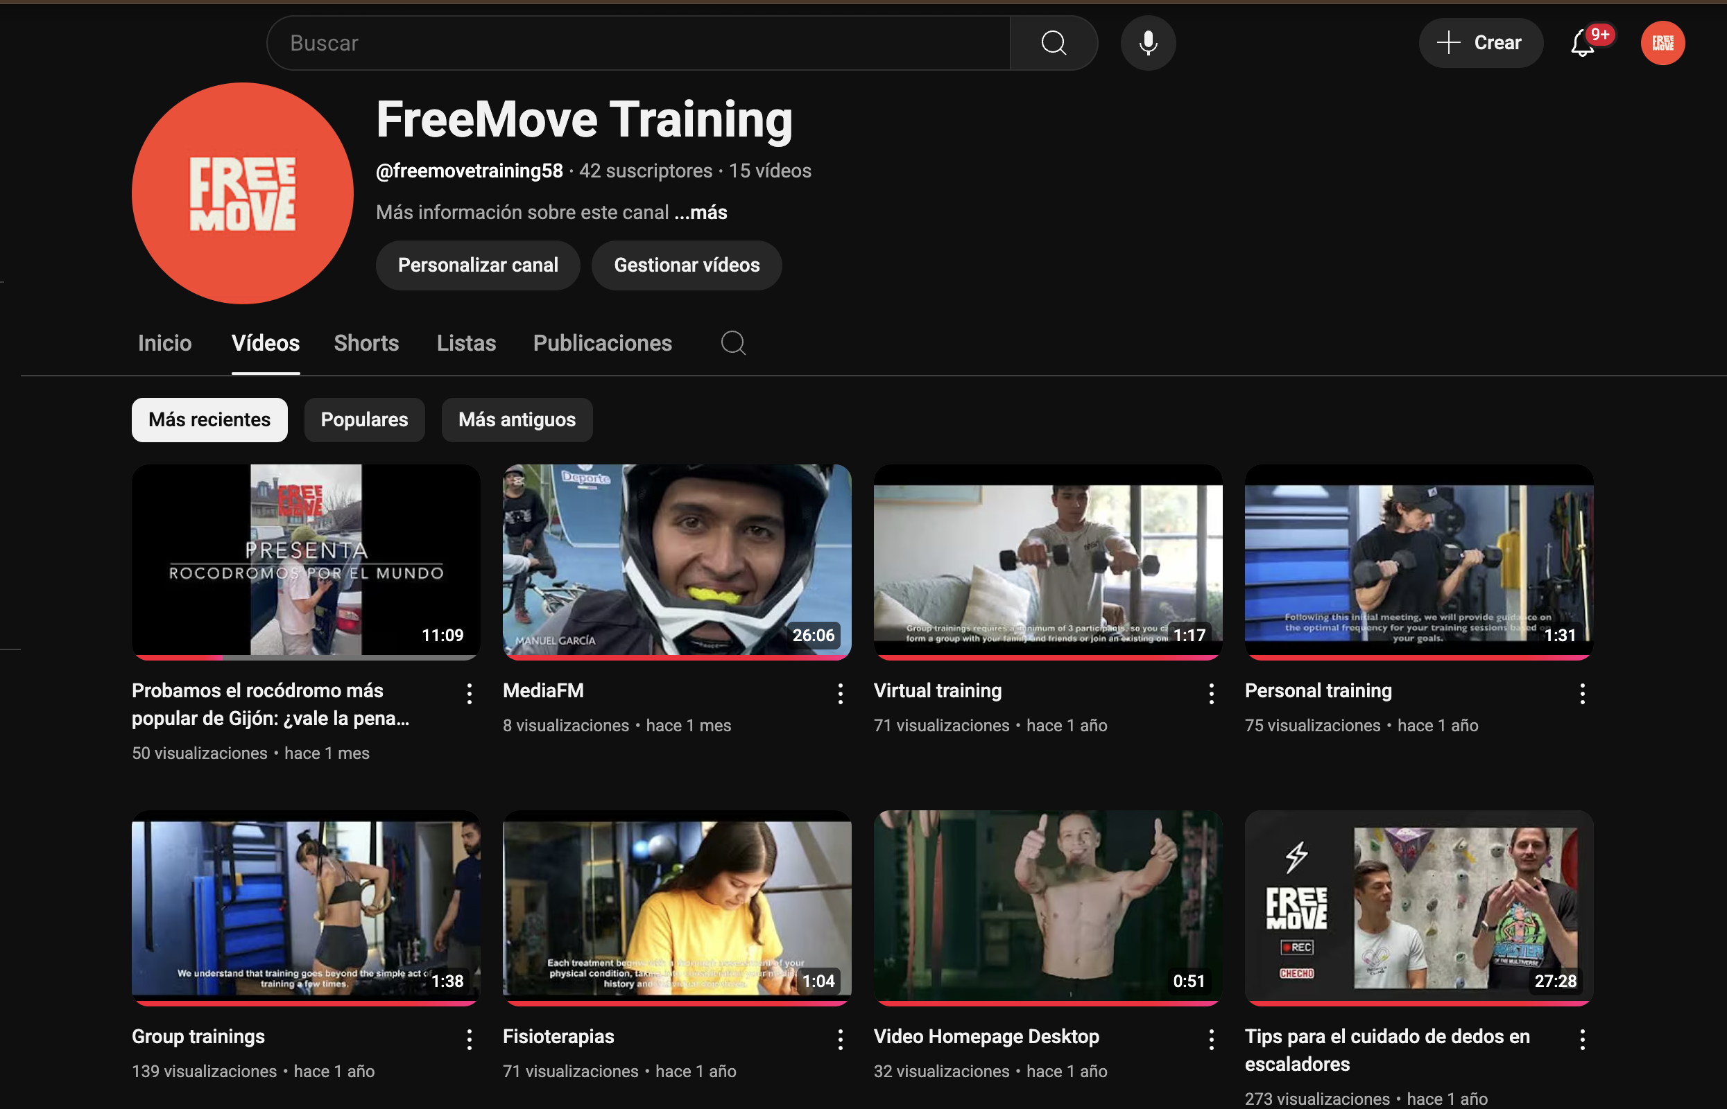Sort videos by Más antiguos
Screen dimensions: 1727x1109
point(517,420)
